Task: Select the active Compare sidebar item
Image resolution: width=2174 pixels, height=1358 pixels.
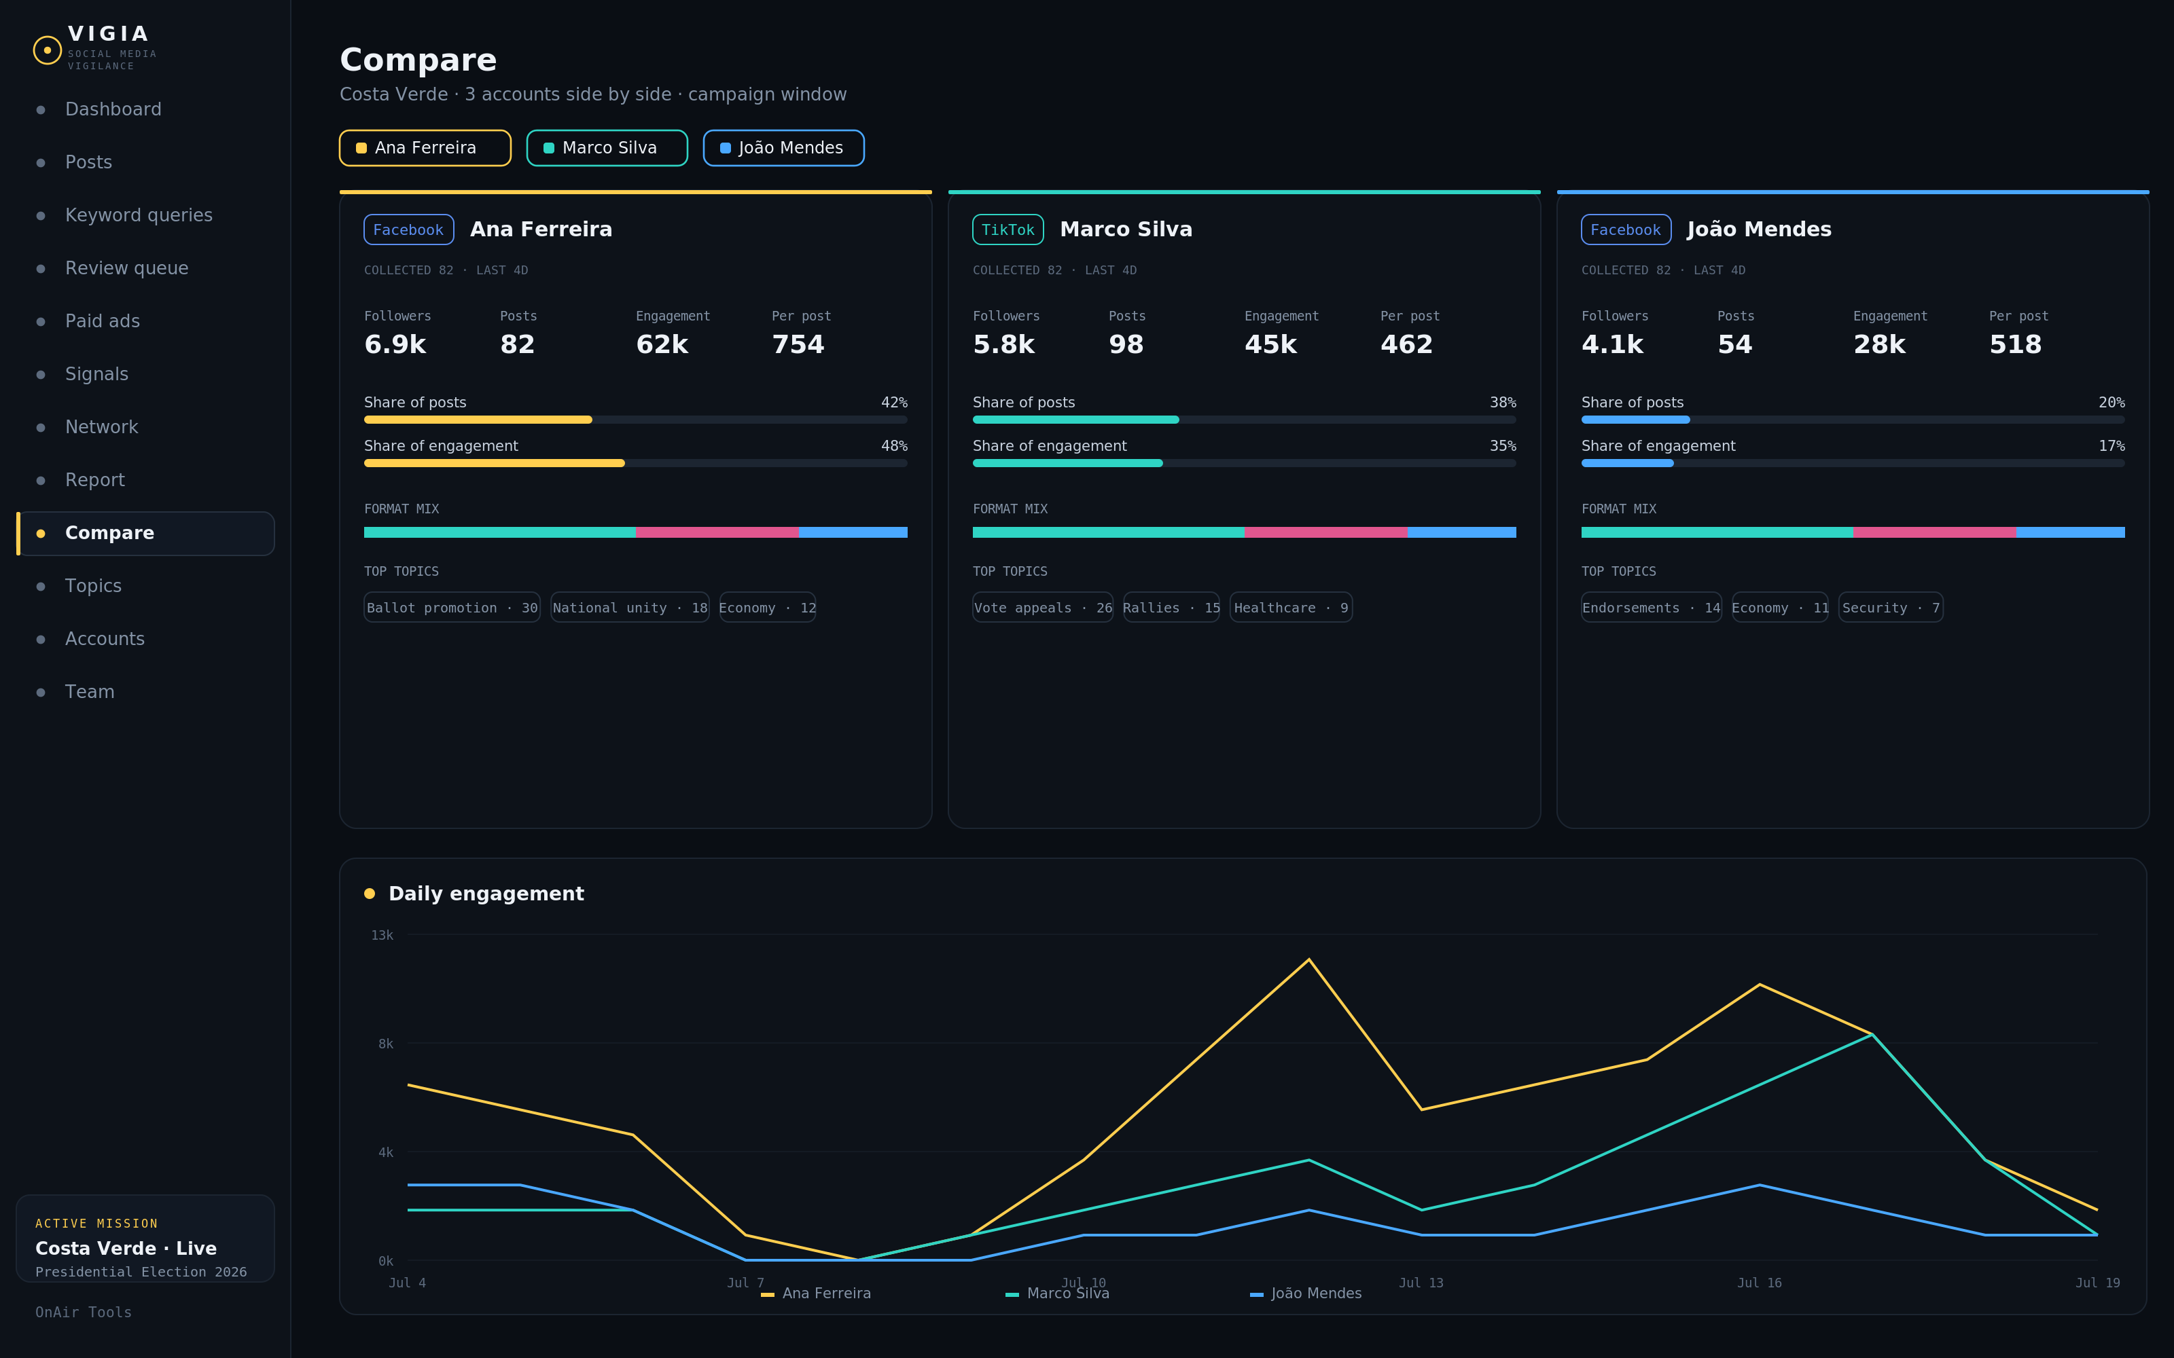Action: (x=145, y=534)
